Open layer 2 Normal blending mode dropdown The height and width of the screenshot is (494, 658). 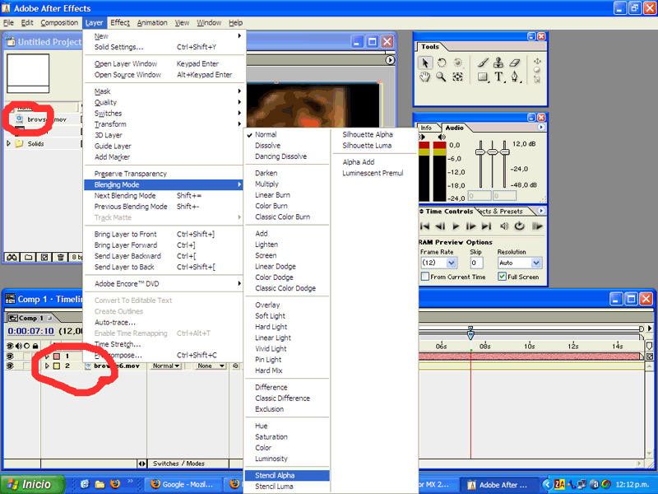coord(166,366)
